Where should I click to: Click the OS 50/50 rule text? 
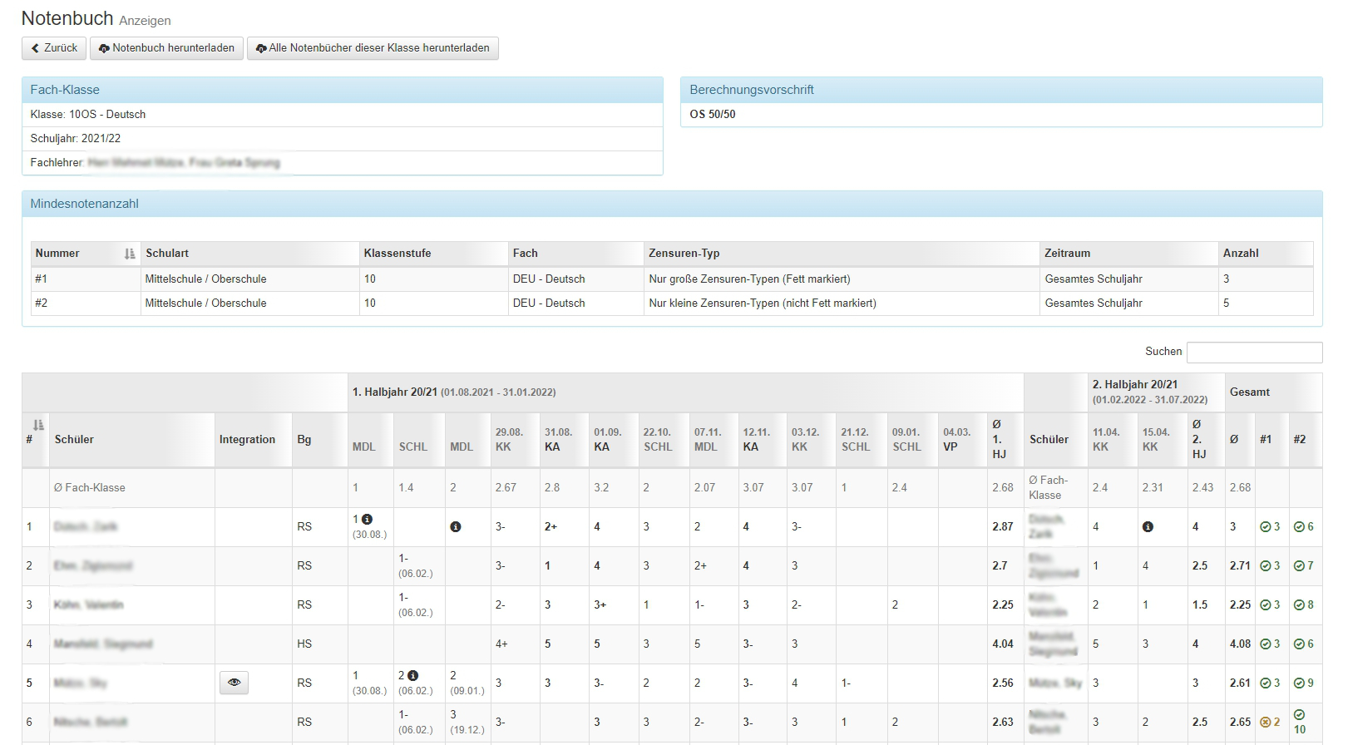coord(713,115)
